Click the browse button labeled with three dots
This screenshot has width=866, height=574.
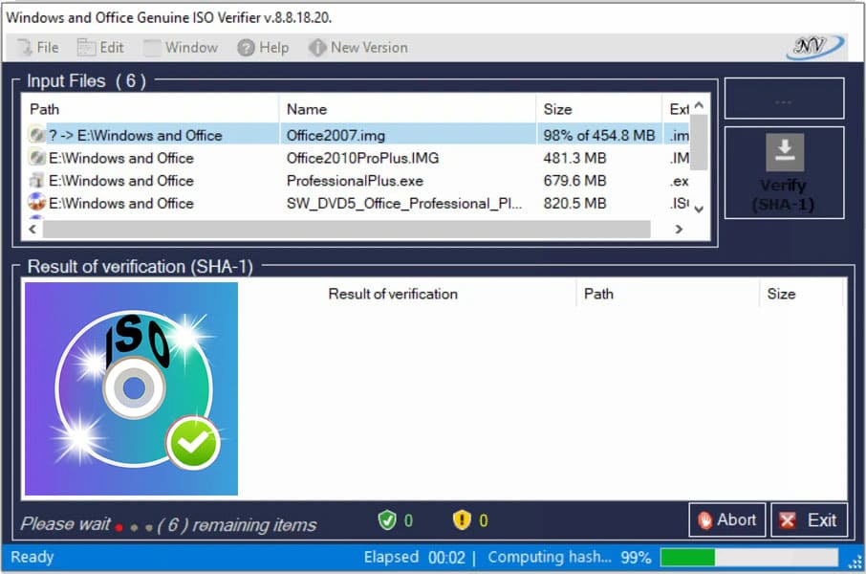pyautogui.click(x=784, y=99)
